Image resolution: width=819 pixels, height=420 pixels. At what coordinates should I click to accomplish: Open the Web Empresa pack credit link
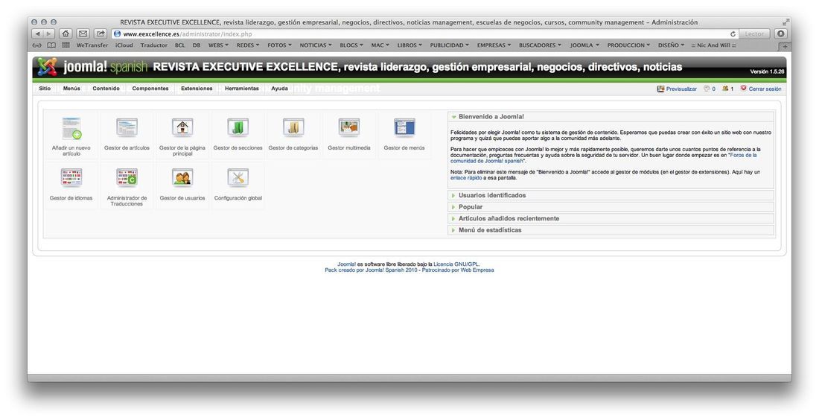click(477, 270)
